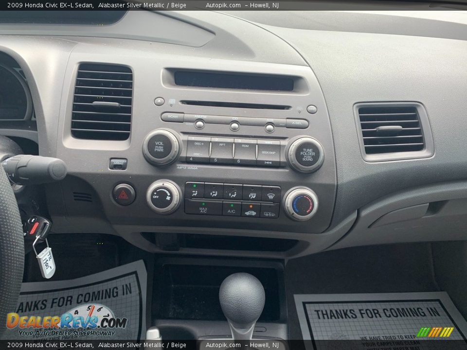Switch to the AM/FM radio source
The width and height of the screenshot is (467, 350).
click(x=199, y=124)
